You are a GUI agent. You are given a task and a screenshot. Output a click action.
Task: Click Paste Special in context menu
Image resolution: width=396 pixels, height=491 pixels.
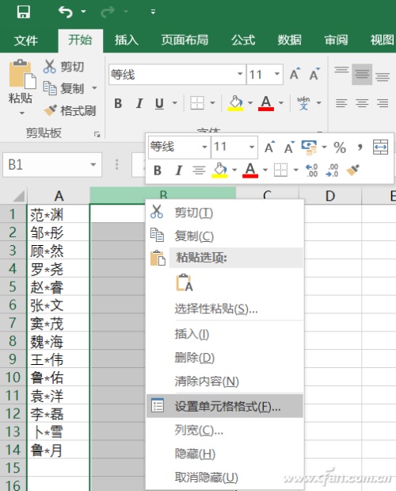(216, 309)
